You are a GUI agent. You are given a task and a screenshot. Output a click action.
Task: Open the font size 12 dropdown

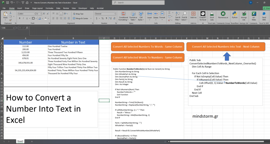tap(41, 14)
